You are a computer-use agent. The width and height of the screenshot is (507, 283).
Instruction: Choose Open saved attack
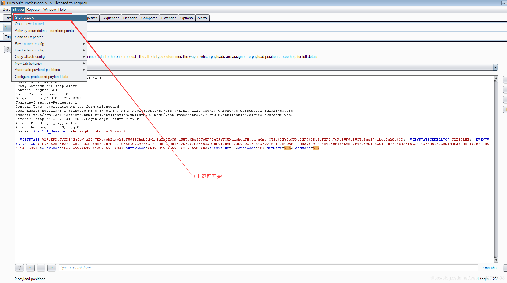coord(49,24)
